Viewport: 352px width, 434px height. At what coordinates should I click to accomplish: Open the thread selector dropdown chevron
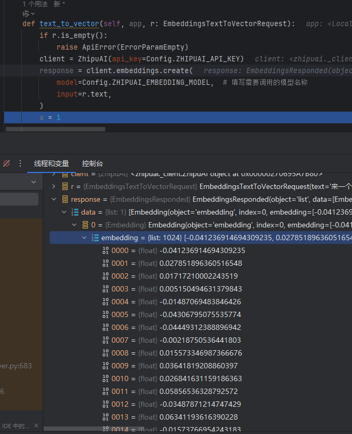34,182
